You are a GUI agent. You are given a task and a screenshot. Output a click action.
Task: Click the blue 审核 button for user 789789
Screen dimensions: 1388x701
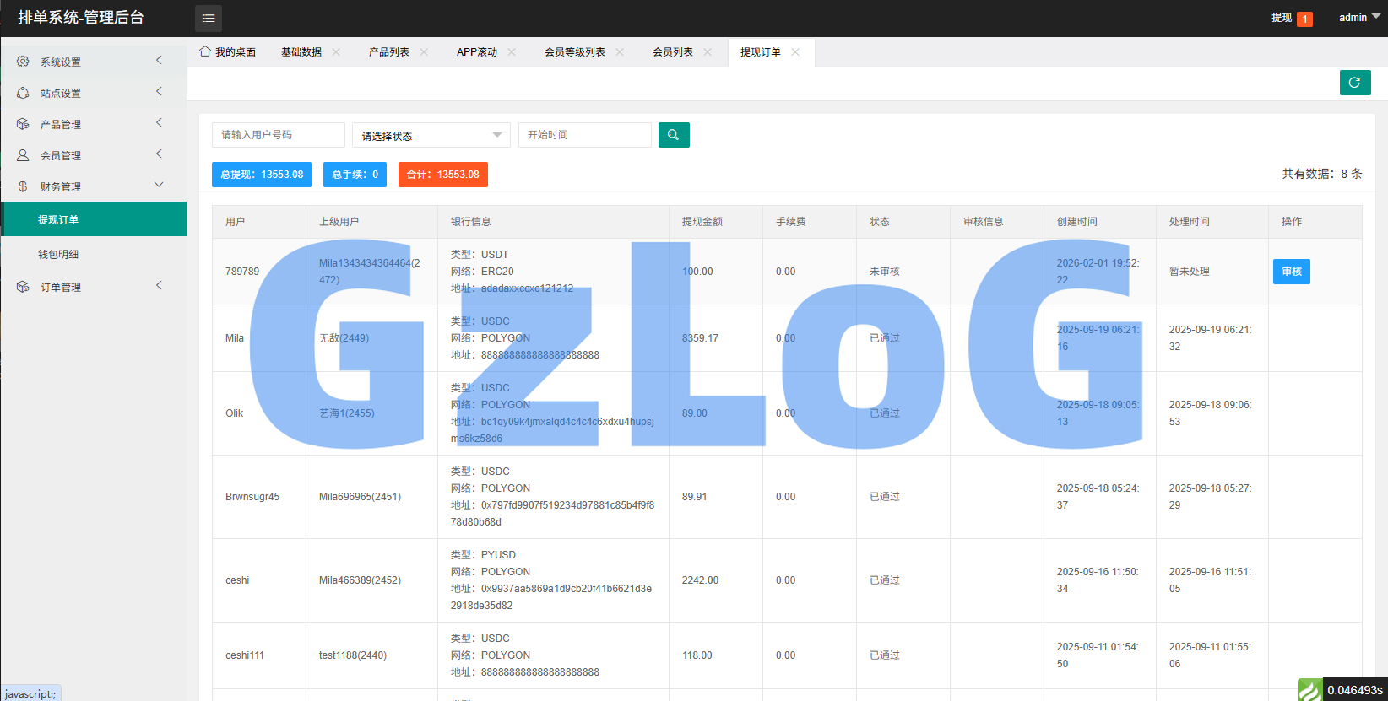1291,272
